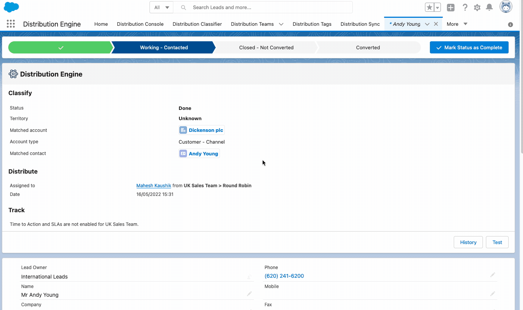
Task: Open the Andy Young tab actions chevron
Action: [427, 24]
